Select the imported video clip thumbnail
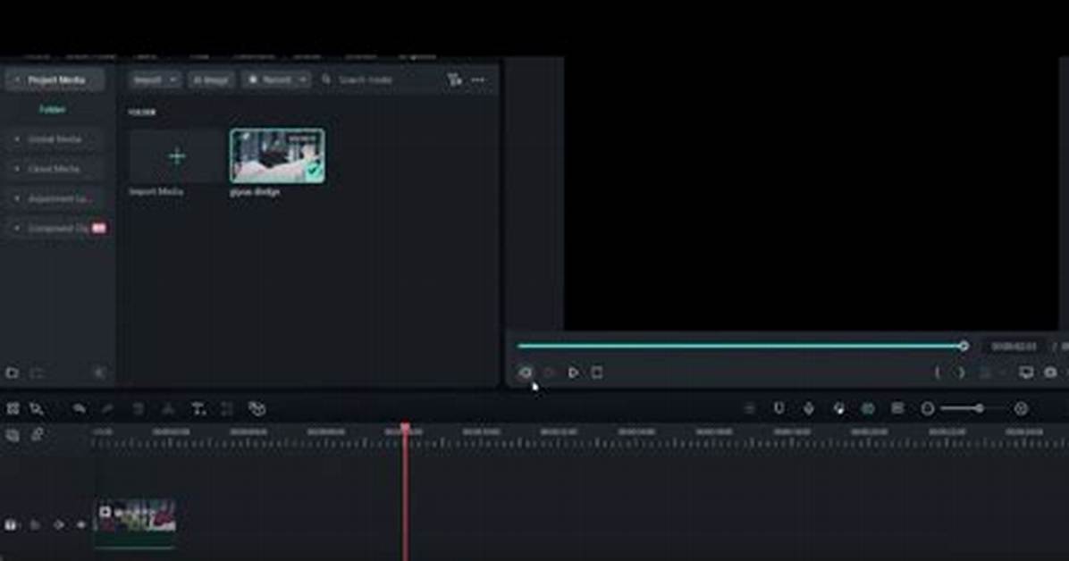Screen dimensions: 1069x561 point(277,156)
